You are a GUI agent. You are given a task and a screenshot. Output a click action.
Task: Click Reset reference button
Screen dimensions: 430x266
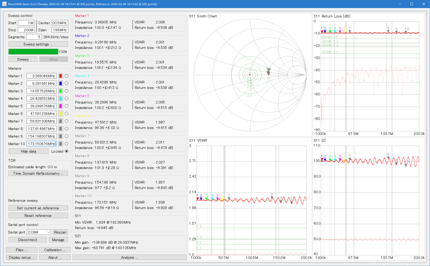pos(38,216)
